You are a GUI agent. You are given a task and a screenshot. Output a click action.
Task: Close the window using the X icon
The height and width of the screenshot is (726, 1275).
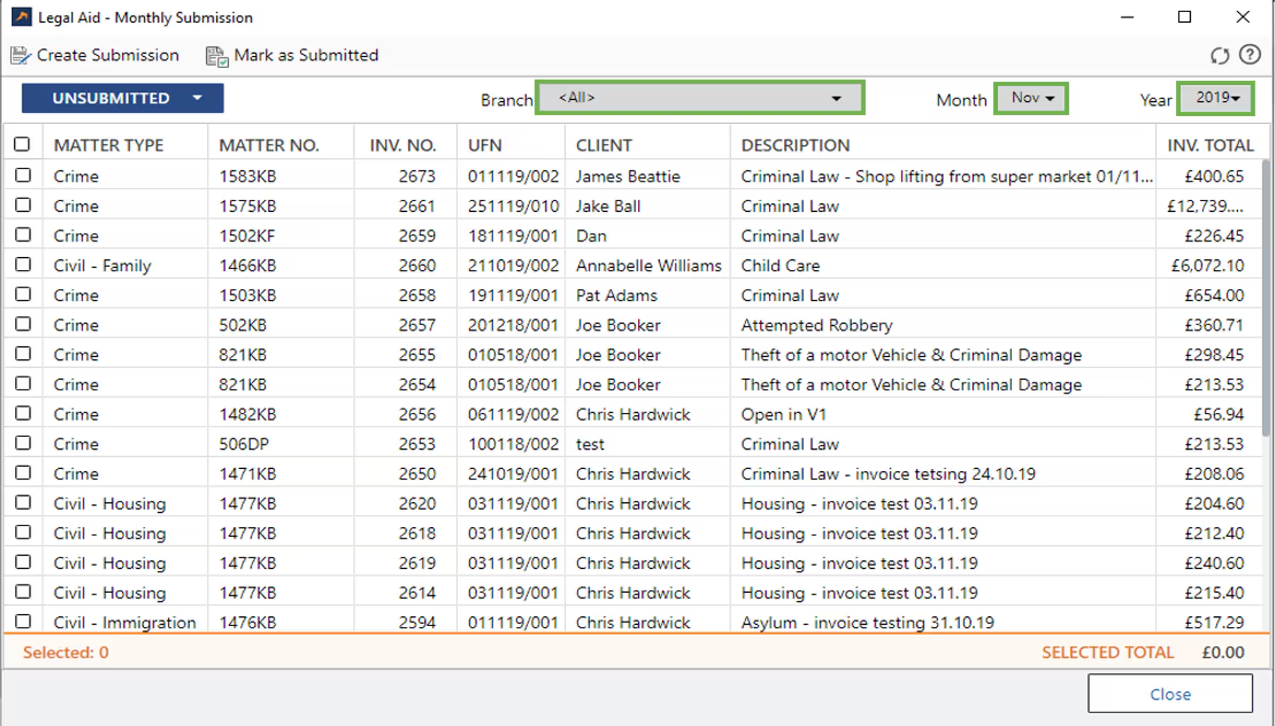pyautogui.click(x=1242, y=17)
